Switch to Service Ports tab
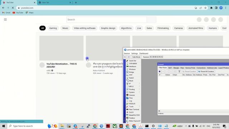 (190, 68)
